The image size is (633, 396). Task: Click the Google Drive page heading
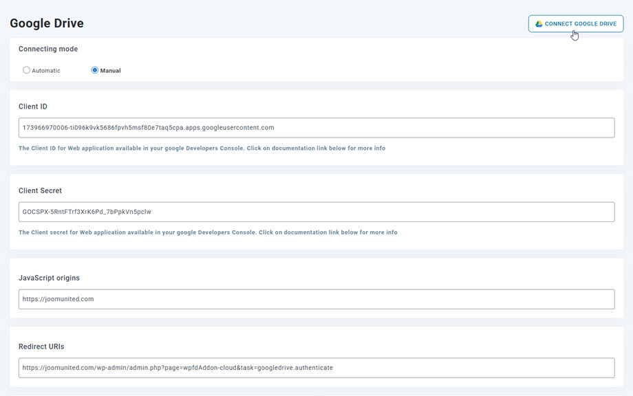click(47, 23)
